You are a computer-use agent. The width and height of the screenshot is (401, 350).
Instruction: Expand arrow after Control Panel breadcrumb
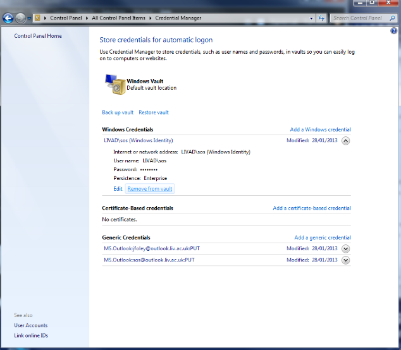pos(46,18)
